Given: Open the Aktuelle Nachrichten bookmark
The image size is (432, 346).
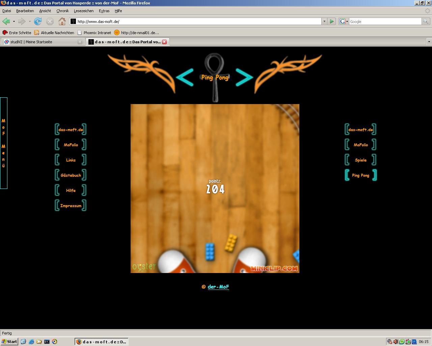Looking at the screenshot, I should (x=57, y=33).
